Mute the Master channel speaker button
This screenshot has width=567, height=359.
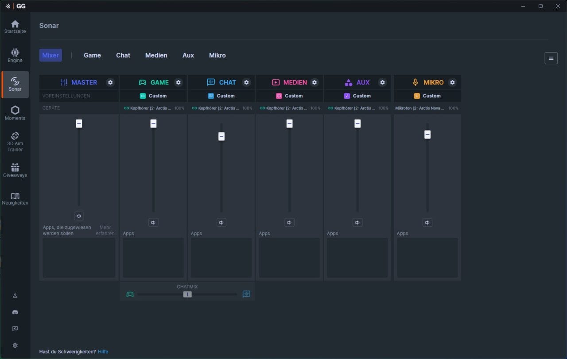coord(79,216)
